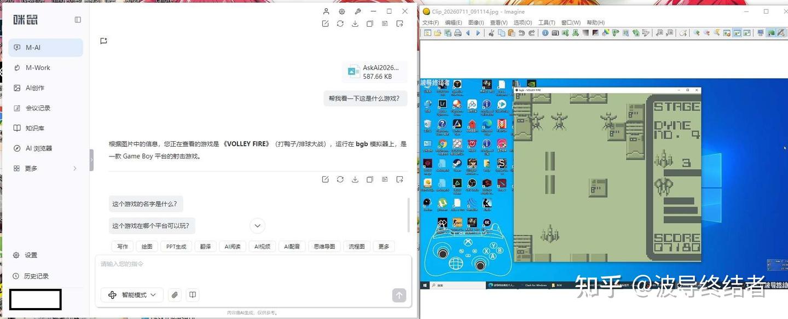The image size is (788, 319).
Task: Click the 绘图 quick-action chip
Action: pyautogui.click(x=147, y=247)
